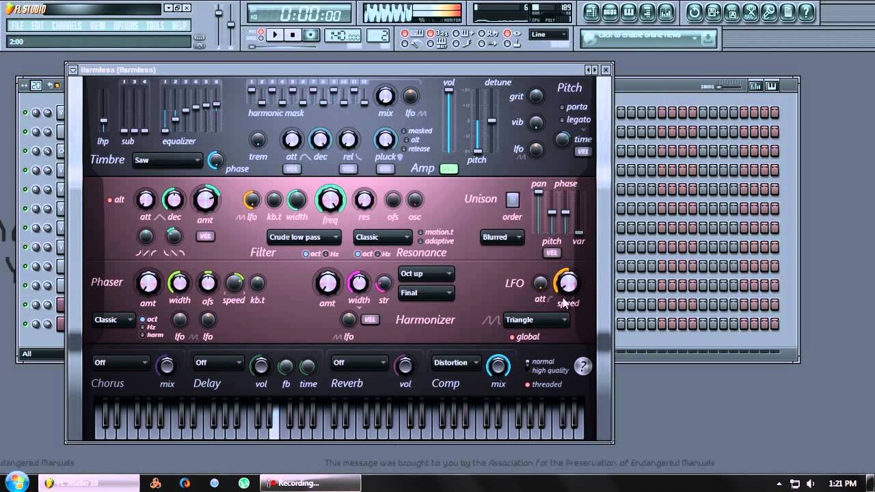Viewport: 875px width, 492px height.
Task: Click the Unison order button
Action: point(512,200)
